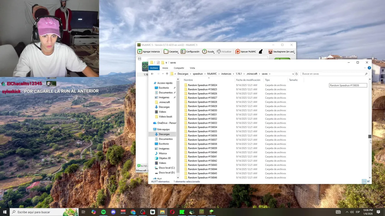Sort by Tipo column header
This screenshot has width=385, height=216.
click(x=276, y=80)
